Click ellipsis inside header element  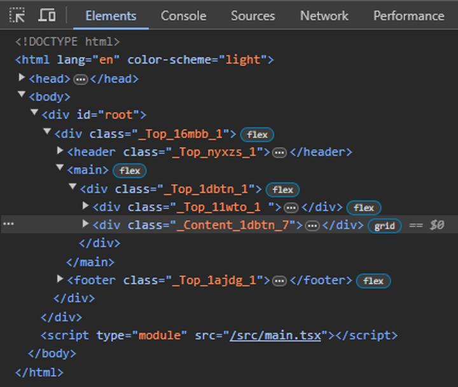(x=279, y=153)
